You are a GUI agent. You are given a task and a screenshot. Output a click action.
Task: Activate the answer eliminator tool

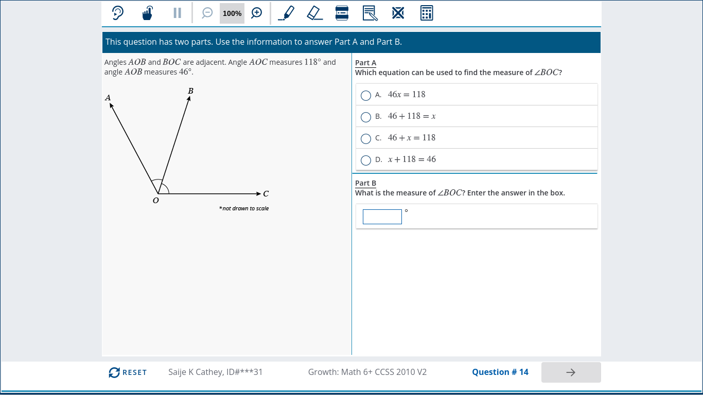tap(398, 13)
